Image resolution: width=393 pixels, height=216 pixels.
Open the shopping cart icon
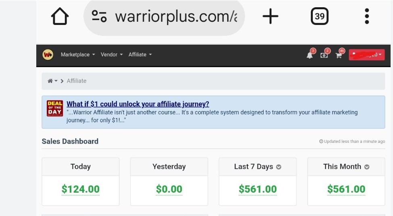[x=339, y=56]
